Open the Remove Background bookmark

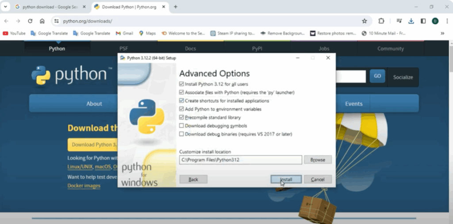tap(283, 34)
